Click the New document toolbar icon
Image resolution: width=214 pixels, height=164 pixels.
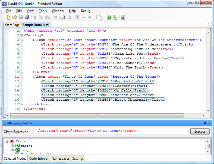click(x=8, y=17)
